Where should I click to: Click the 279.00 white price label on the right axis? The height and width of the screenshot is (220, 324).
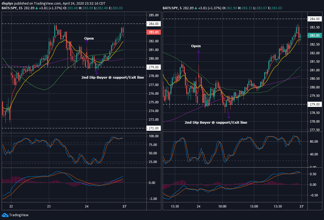point(314,104)
